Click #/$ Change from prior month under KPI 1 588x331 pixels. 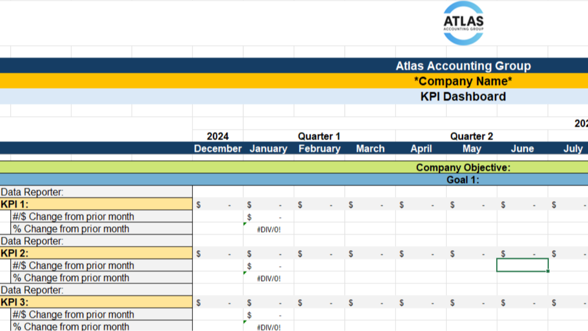point(102,217)
